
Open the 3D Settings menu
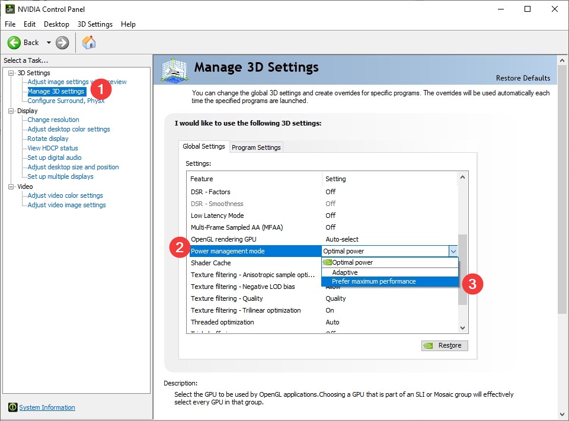coord(95,24)
